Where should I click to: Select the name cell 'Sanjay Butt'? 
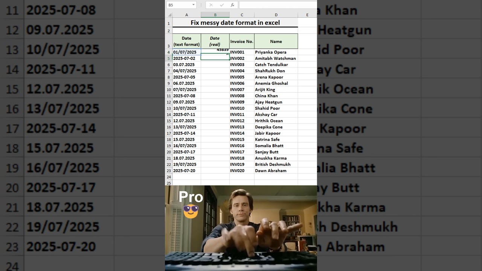pos(276,152)
